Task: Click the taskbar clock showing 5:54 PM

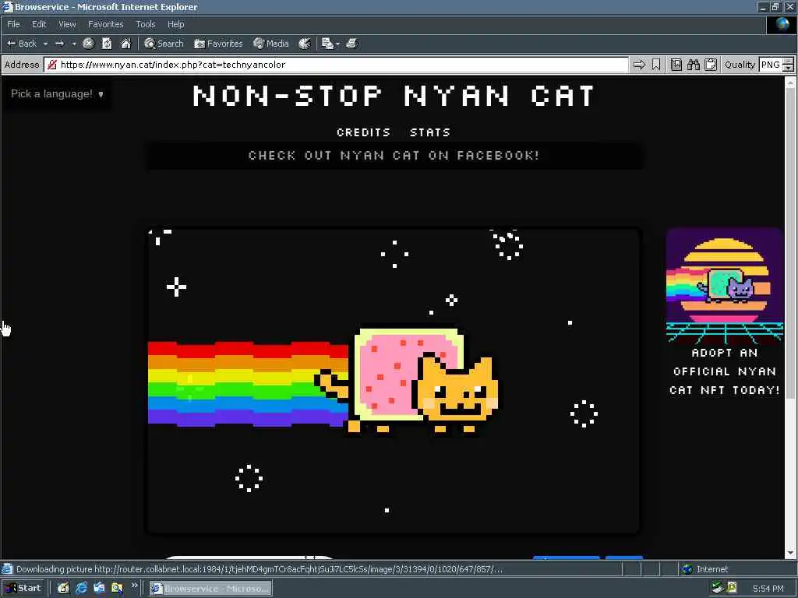Action: (x=768, y=589)
